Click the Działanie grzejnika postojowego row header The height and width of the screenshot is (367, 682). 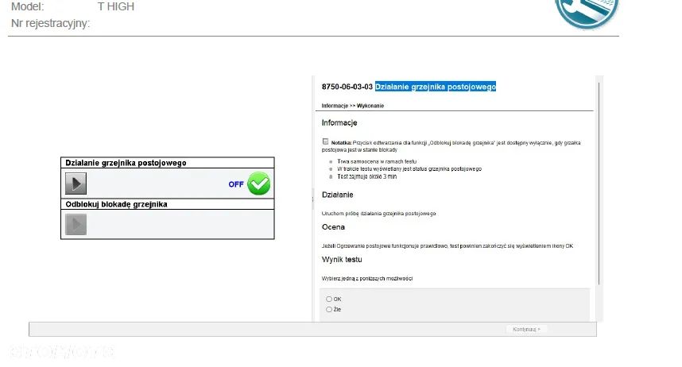click(126, 163)
